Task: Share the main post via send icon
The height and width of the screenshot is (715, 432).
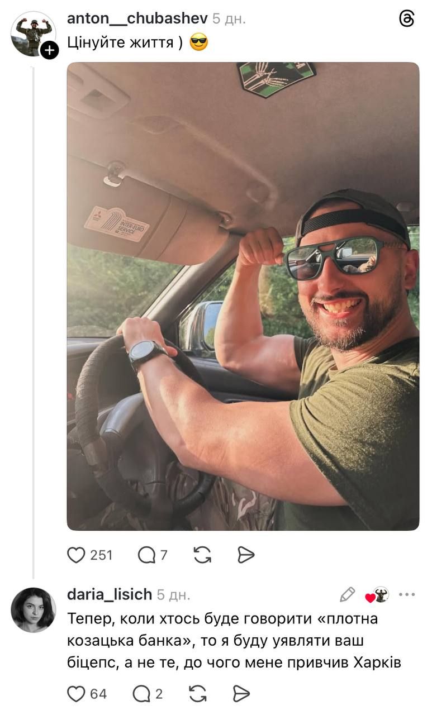Action: tap(246, 555)
